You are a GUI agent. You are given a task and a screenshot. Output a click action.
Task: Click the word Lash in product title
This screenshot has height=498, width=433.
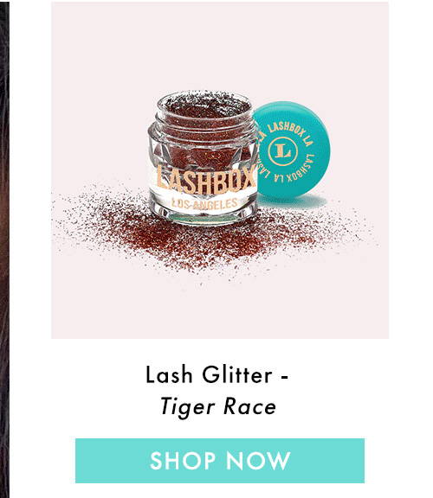[x=169, y=374]
